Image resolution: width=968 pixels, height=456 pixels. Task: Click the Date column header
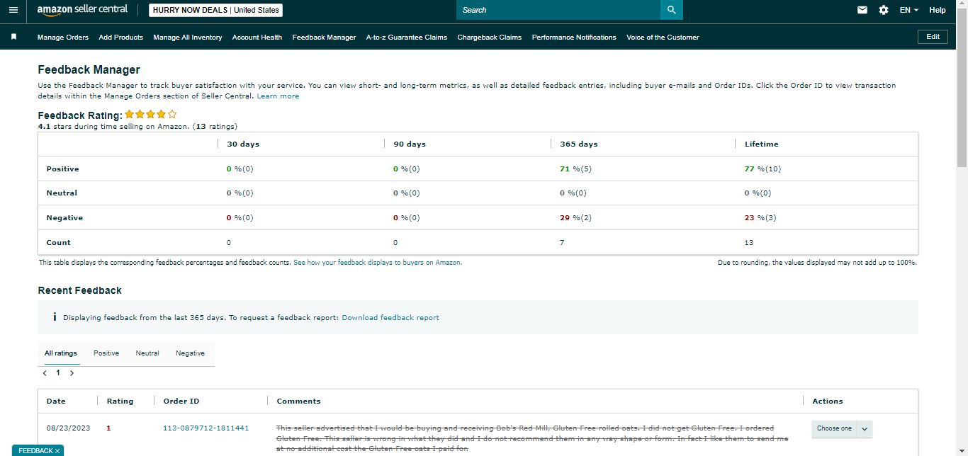point(56,401)
